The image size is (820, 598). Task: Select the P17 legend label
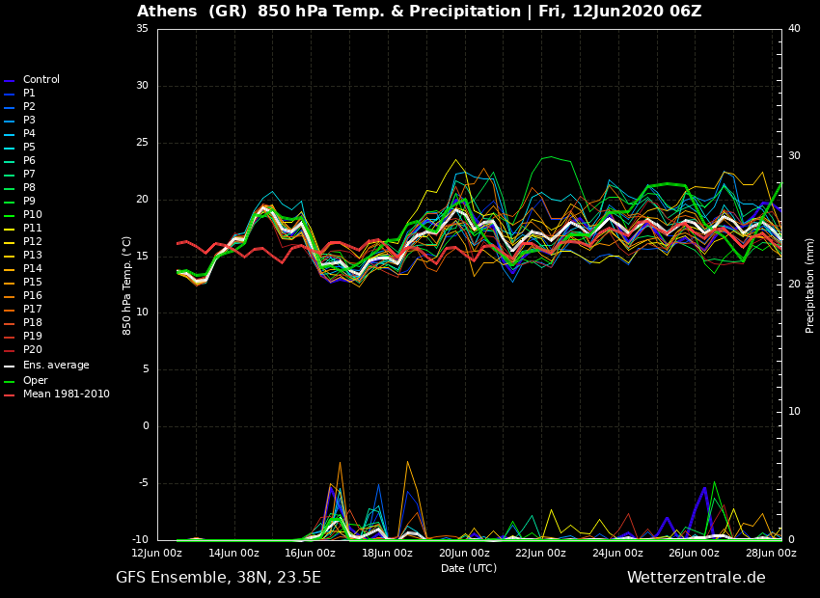(33, 310)
